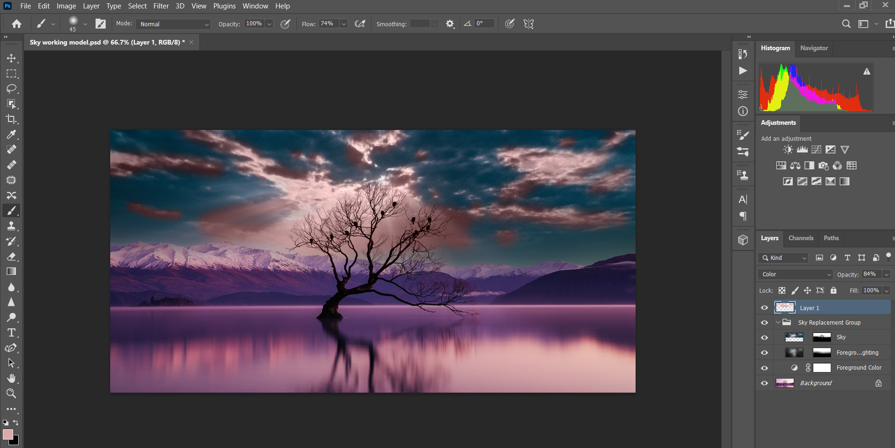This screenshot has width=895, height=448.
Task: Hide the Background layer
Action: [x=764, y=383]
